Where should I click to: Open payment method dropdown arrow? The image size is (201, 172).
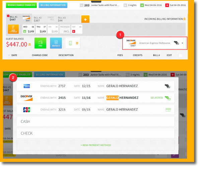click(182, 43)
